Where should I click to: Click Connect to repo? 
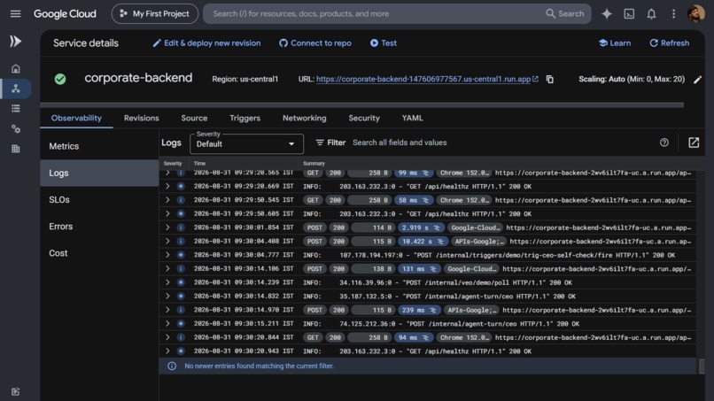click(x=315, y=42)
